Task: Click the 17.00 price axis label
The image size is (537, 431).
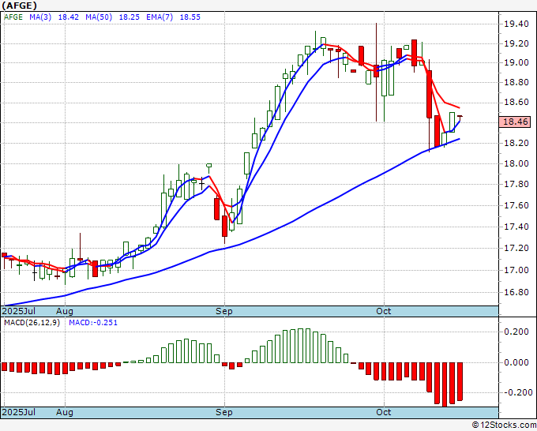Action: 516,270
